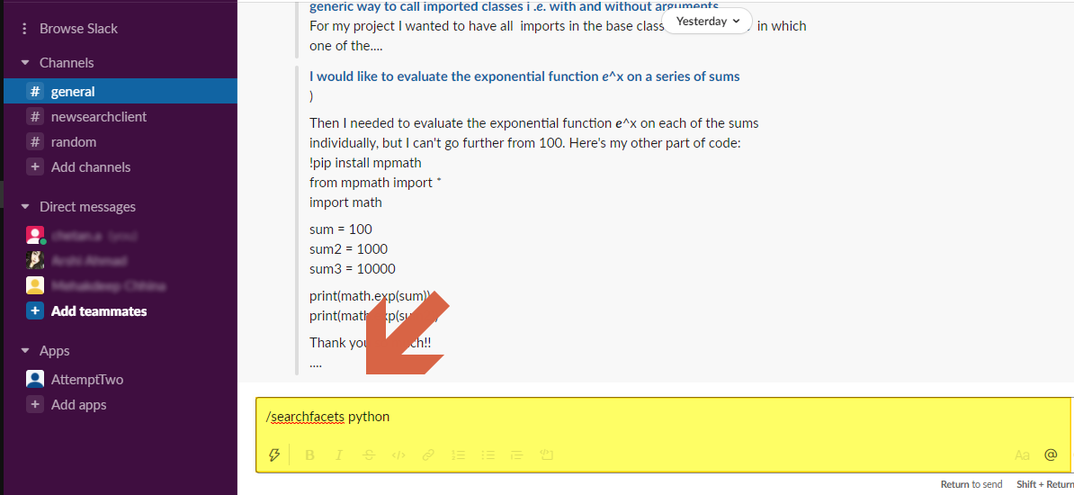The width and height of the screenshot is (1074, 495).
Task: Toggle the Aa formatting toolbar
Action: 1022,455
